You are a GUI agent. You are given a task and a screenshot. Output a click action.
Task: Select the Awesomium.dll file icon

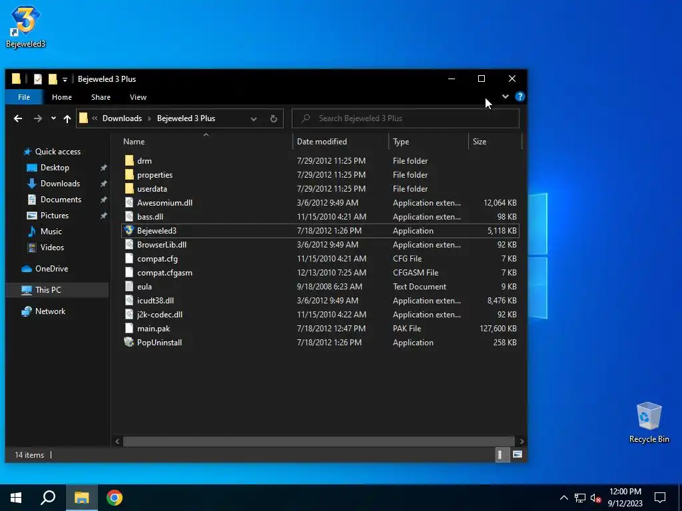pos(129,202)
